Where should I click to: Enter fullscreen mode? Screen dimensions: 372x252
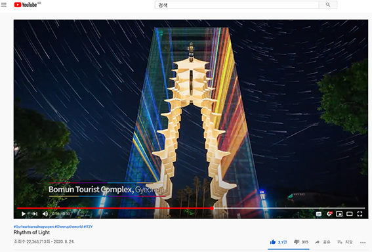(360, 214)
